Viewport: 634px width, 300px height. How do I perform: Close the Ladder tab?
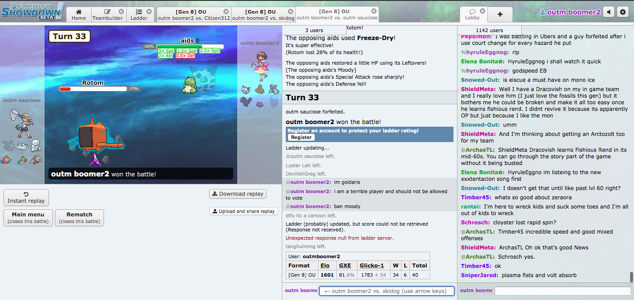click(x=149, y=11)
